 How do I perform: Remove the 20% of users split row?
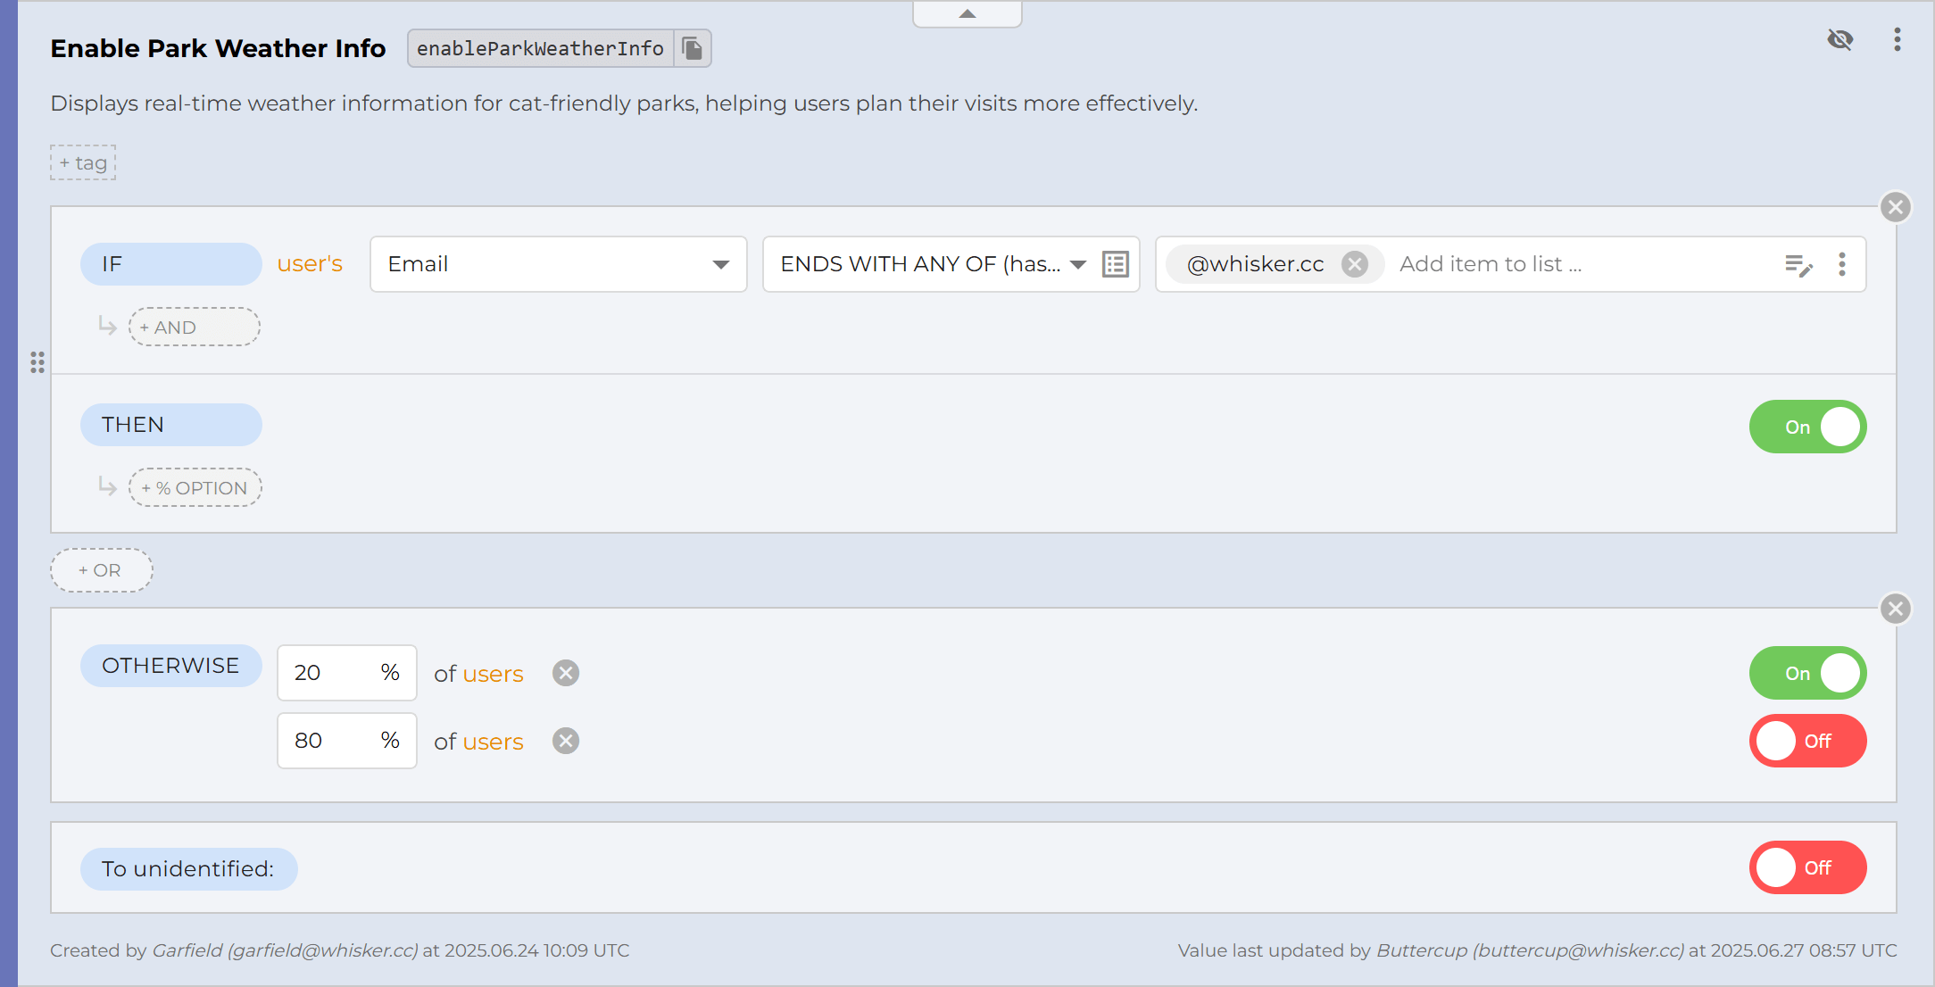click(564, 673)
